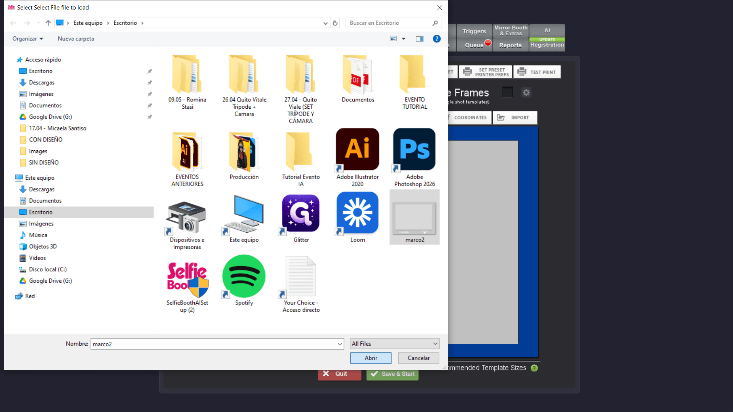Select the Loom shortcut icon

(357, 217)
